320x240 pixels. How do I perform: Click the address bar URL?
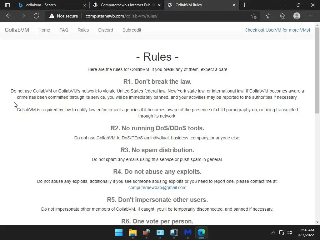click(122, 16)
